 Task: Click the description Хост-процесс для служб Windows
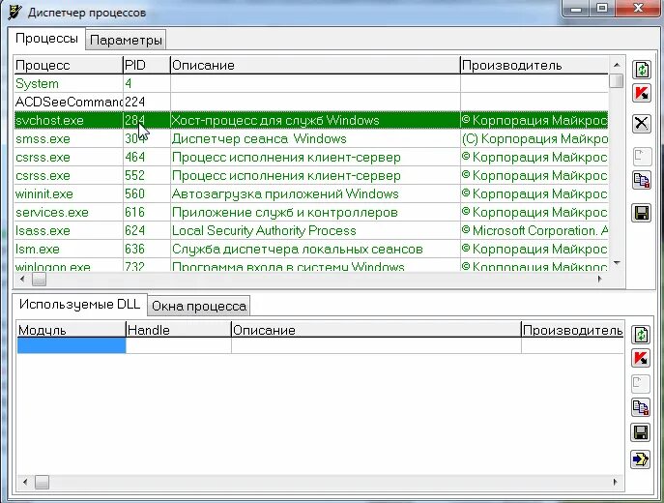275,120
